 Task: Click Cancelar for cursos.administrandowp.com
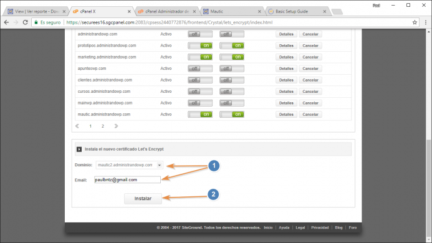click(x=310, y=92)
